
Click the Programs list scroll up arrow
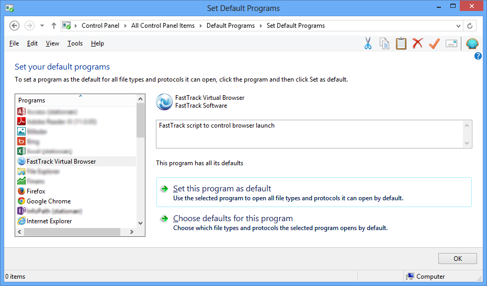pos(140,99)
